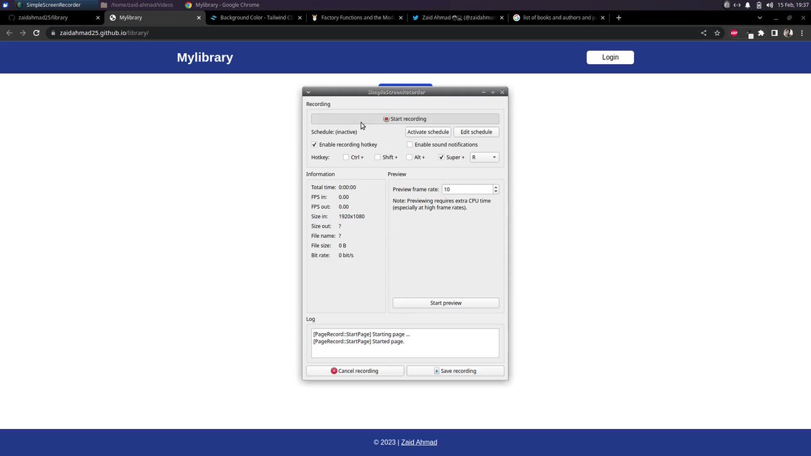The width and height of the screenshot is (811, 456).
Task: Decrease preview frame rate with down arrow
Action: (496, 192)
